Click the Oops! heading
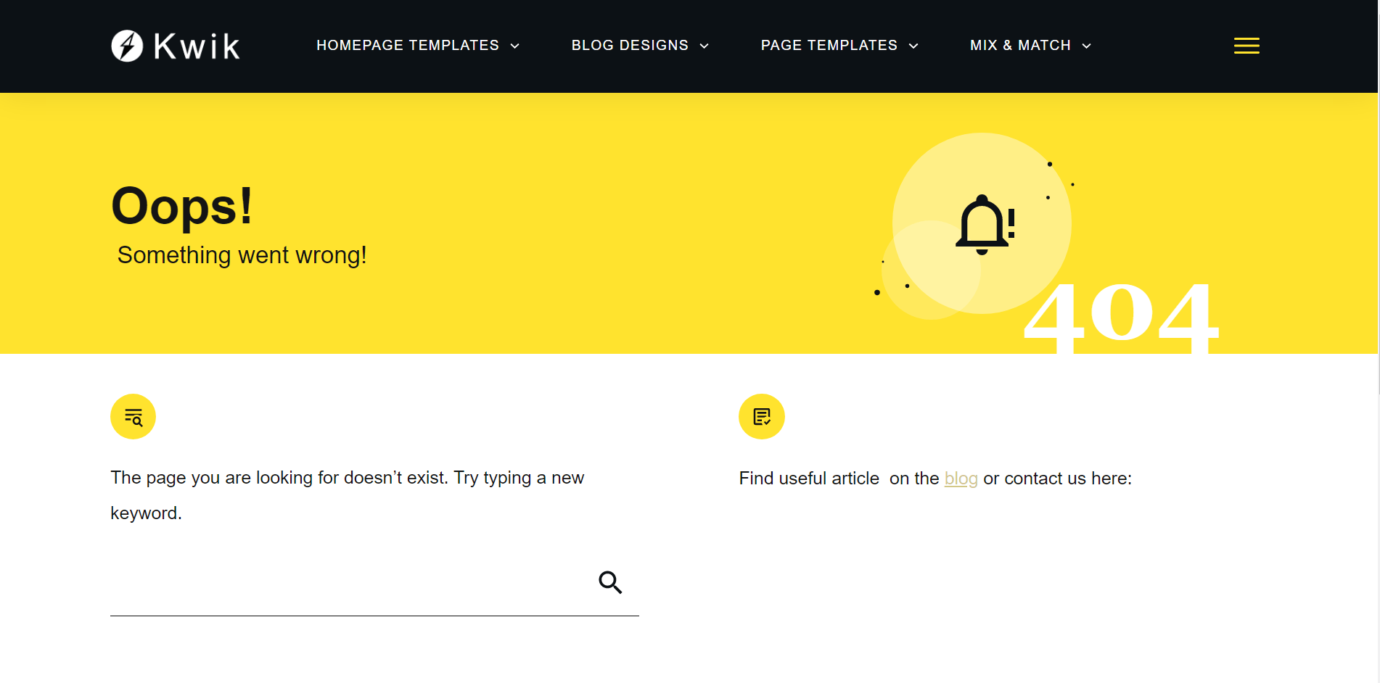 point(182,207)
